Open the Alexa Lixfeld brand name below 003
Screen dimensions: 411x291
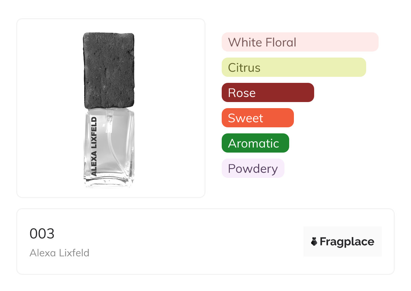point(59,253)
